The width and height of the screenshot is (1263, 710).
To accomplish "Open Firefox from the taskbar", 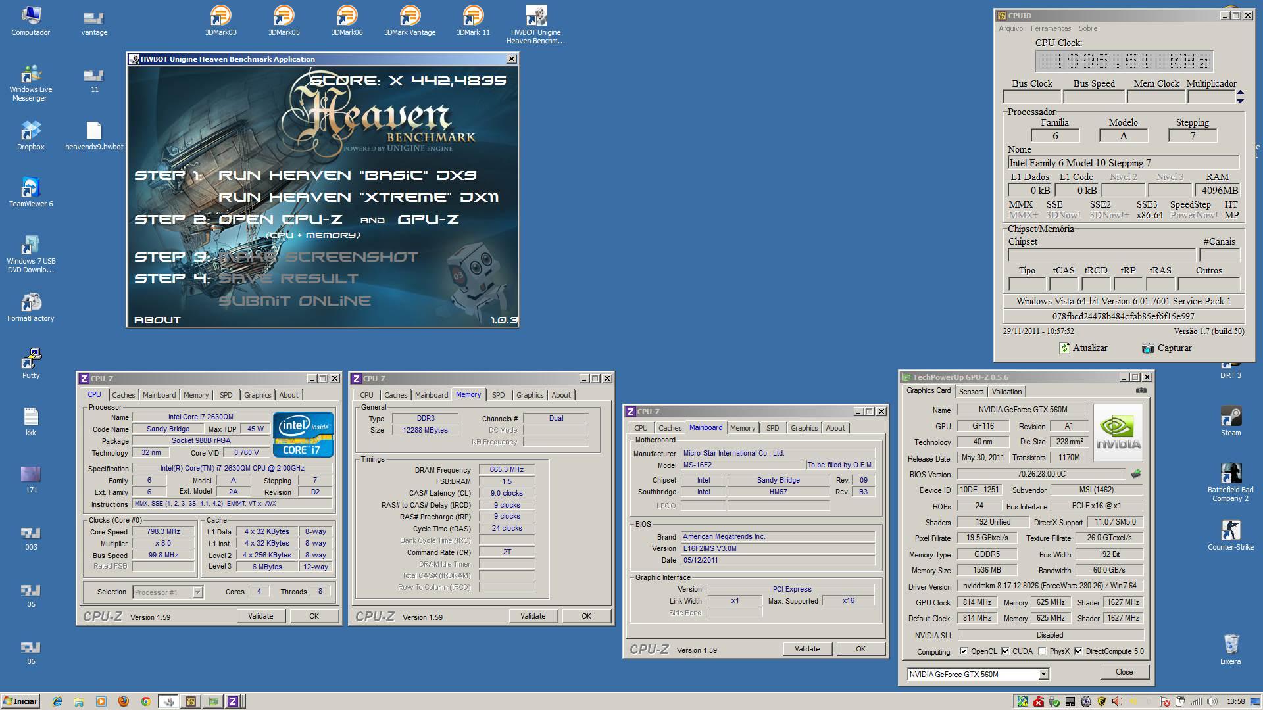I will 123,701.
